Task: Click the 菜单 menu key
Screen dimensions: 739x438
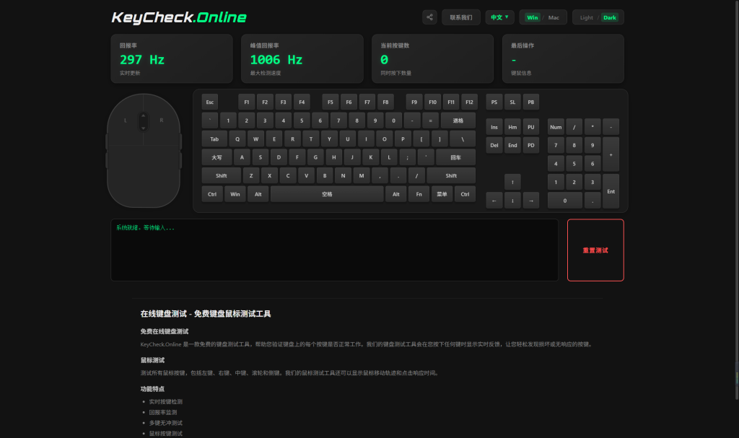Action: 442,194
